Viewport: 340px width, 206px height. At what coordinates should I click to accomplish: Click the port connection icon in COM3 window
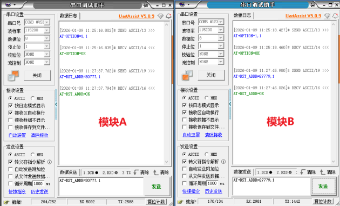[x=13, y=76]
